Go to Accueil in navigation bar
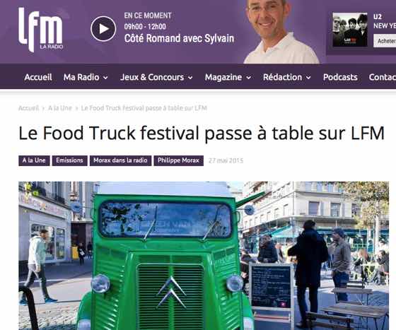Image resolution: width=396 pixels, height=330 pixels. tap(38, 77)
